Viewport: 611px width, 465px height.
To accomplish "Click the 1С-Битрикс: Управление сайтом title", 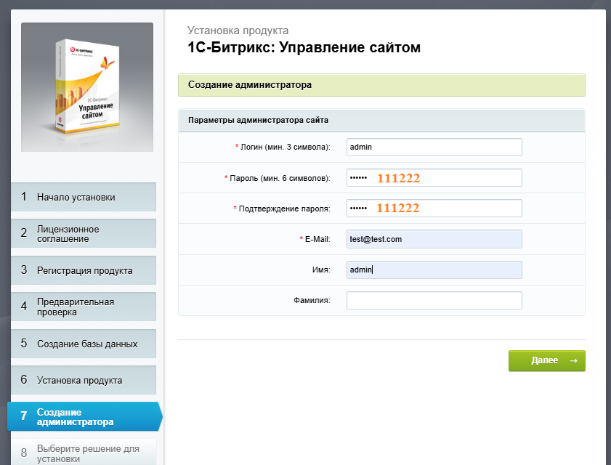I will click(304, 47).
